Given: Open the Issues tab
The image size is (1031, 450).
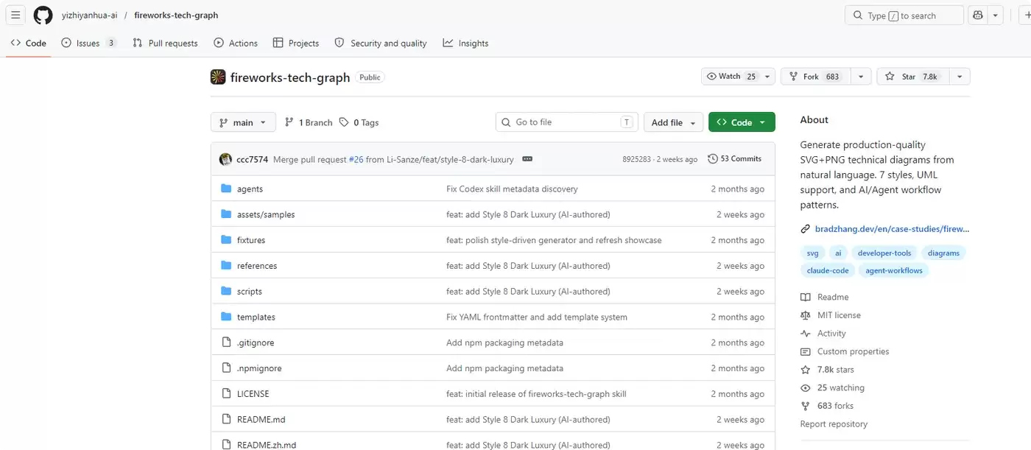Looking at the screenshot, I should [88, 43].
